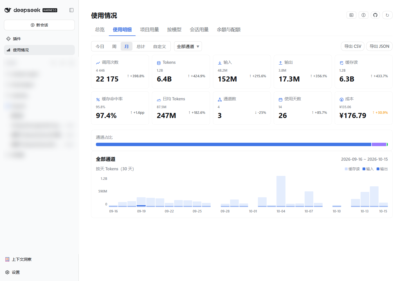Toggle the 输入 legend swatch
This screenshot has height=281, width=405.
point(364,169)
